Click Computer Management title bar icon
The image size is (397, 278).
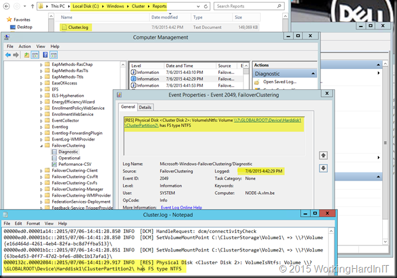[7, 38]
